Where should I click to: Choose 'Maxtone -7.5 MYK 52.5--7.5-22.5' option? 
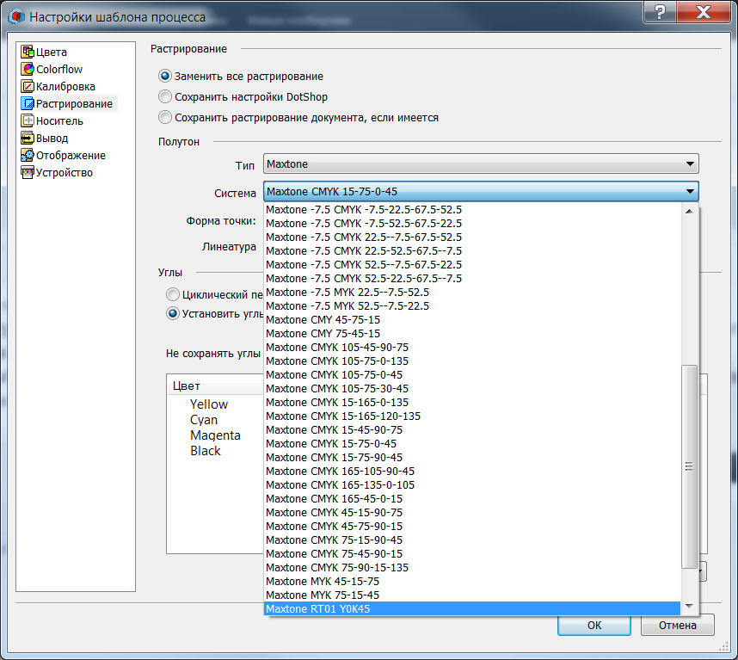click(472, 305)
